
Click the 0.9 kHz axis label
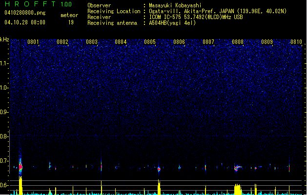click(4, 112)
